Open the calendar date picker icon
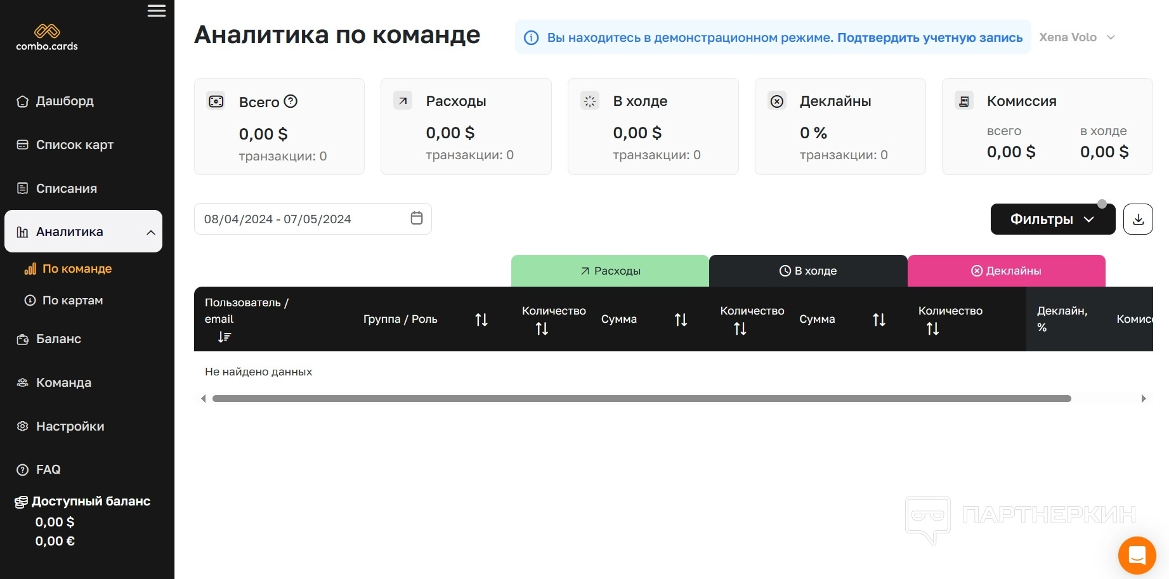 (x=417, y=218)
